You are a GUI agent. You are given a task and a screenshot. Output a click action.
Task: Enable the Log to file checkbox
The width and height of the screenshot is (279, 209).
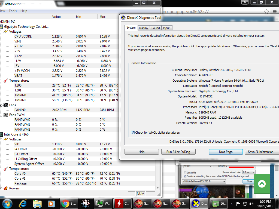pyautogui.click(x=185, y=173)
